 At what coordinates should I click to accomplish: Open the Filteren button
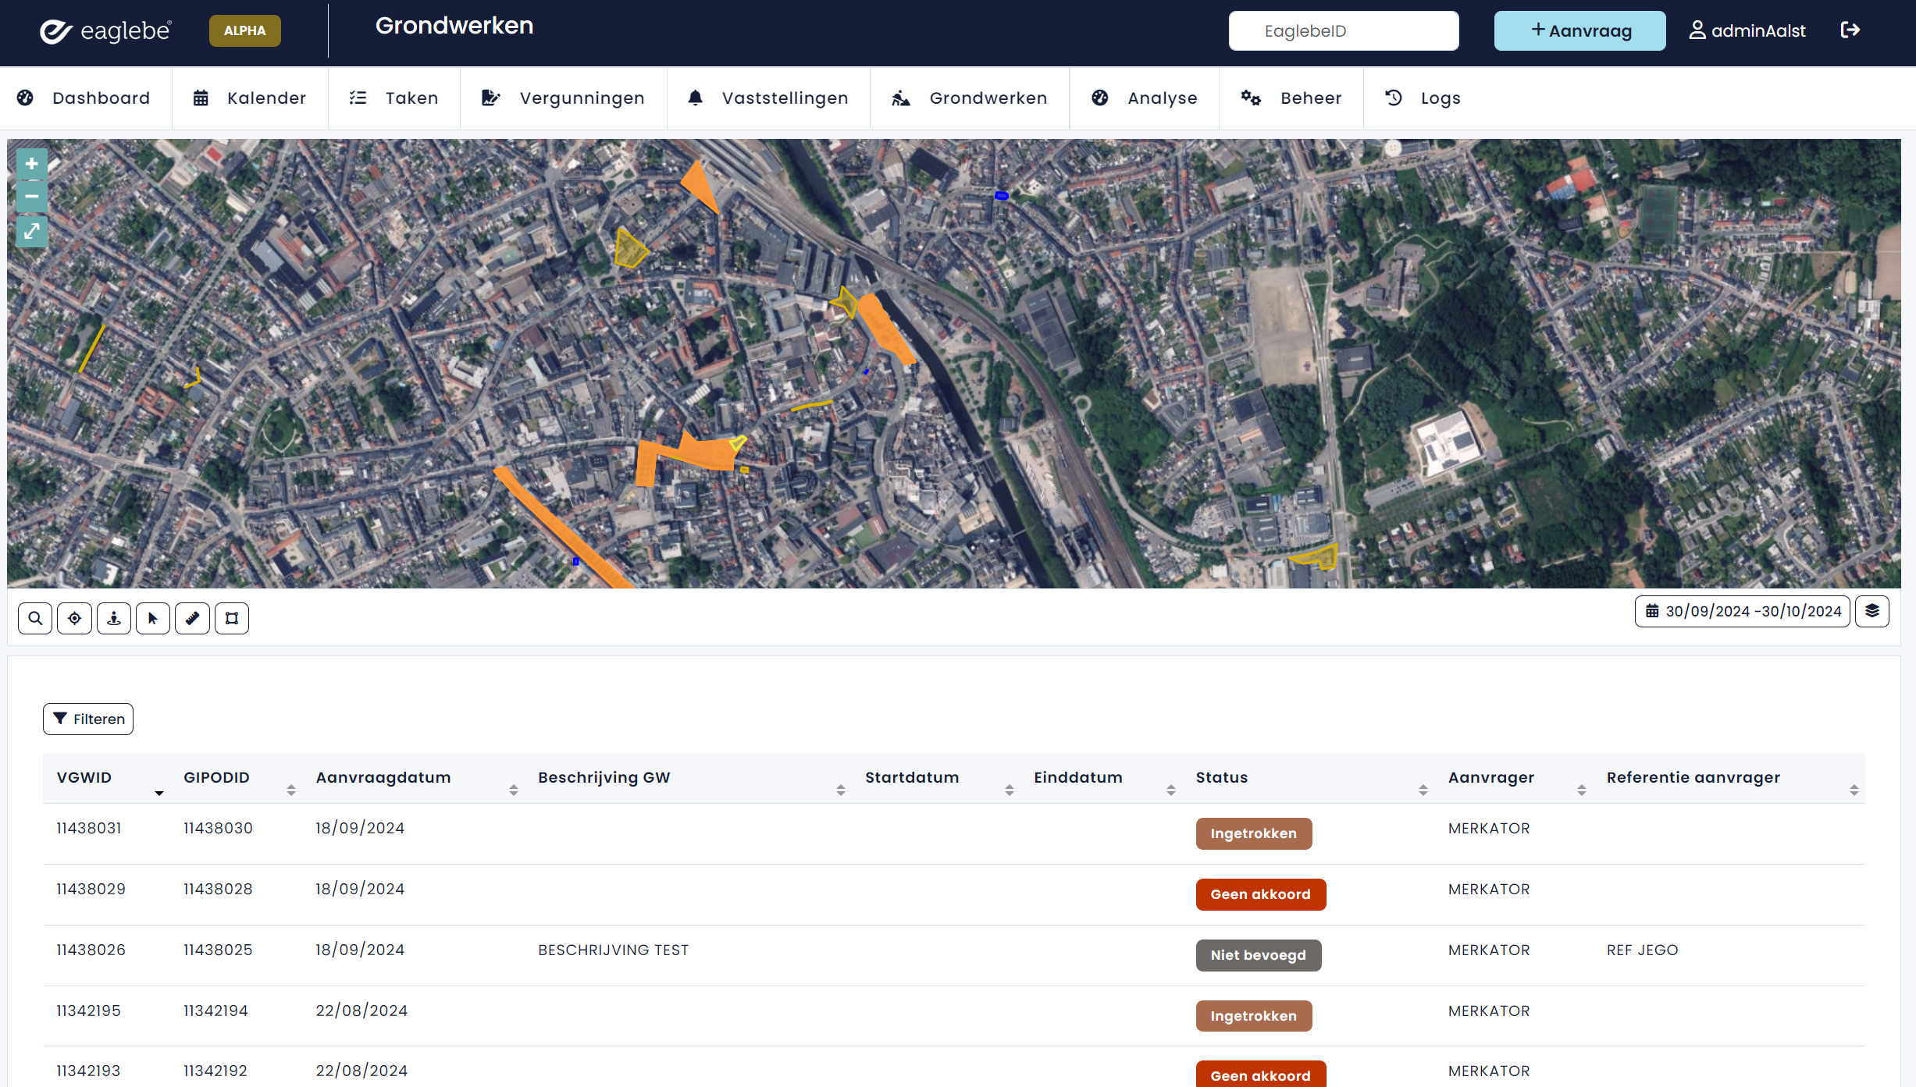(88, 719)
